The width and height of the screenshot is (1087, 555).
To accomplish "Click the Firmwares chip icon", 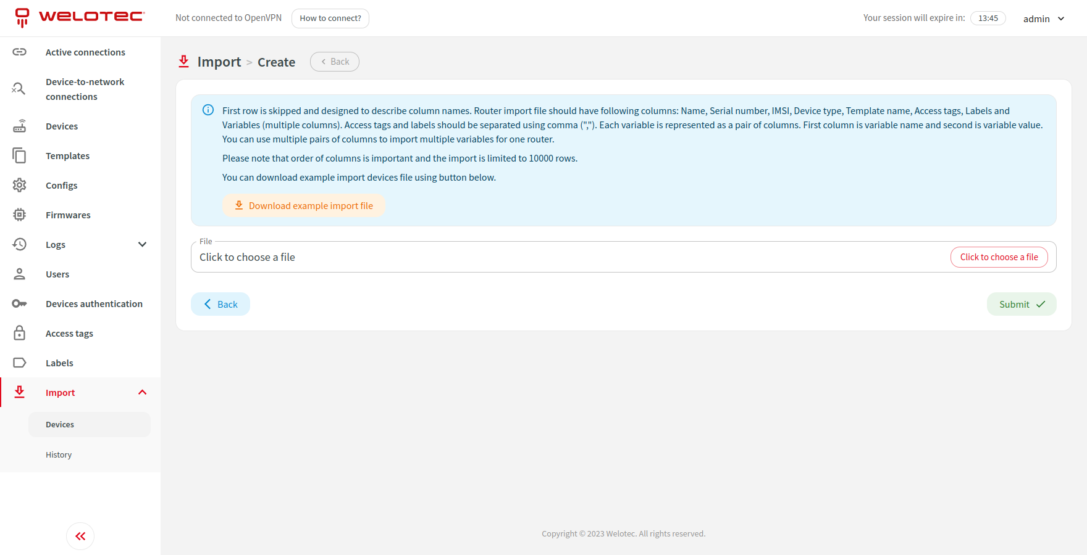I will 20,215.
